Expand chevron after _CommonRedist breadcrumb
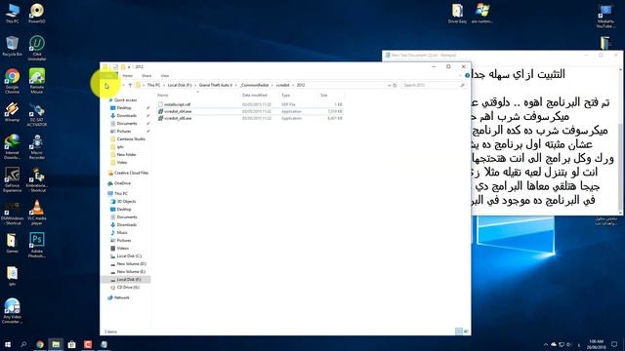Viewport: 625px width, 351px height. pos(272,85)
